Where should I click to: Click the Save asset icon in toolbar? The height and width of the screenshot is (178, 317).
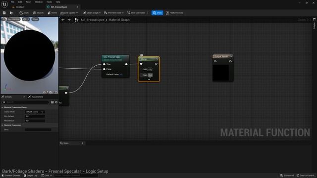[4, 13]
